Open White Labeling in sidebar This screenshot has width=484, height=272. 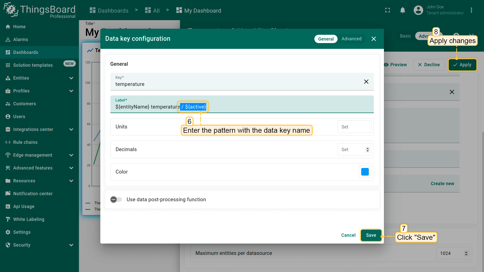click(x=28, y=219)
